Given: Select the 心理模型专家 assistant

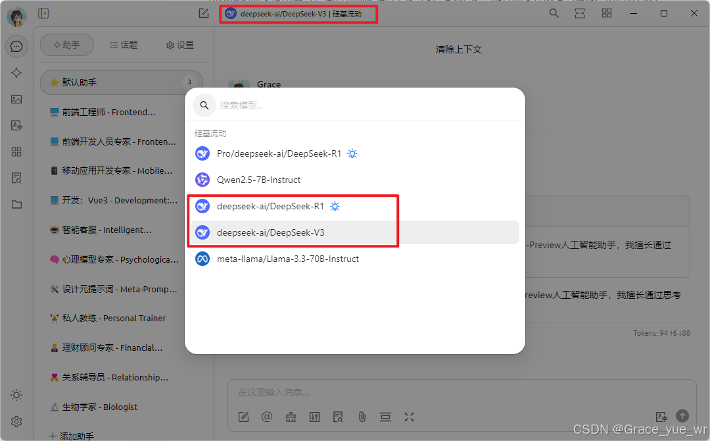Looking at the screenshot, I should [x=122, y=260].
